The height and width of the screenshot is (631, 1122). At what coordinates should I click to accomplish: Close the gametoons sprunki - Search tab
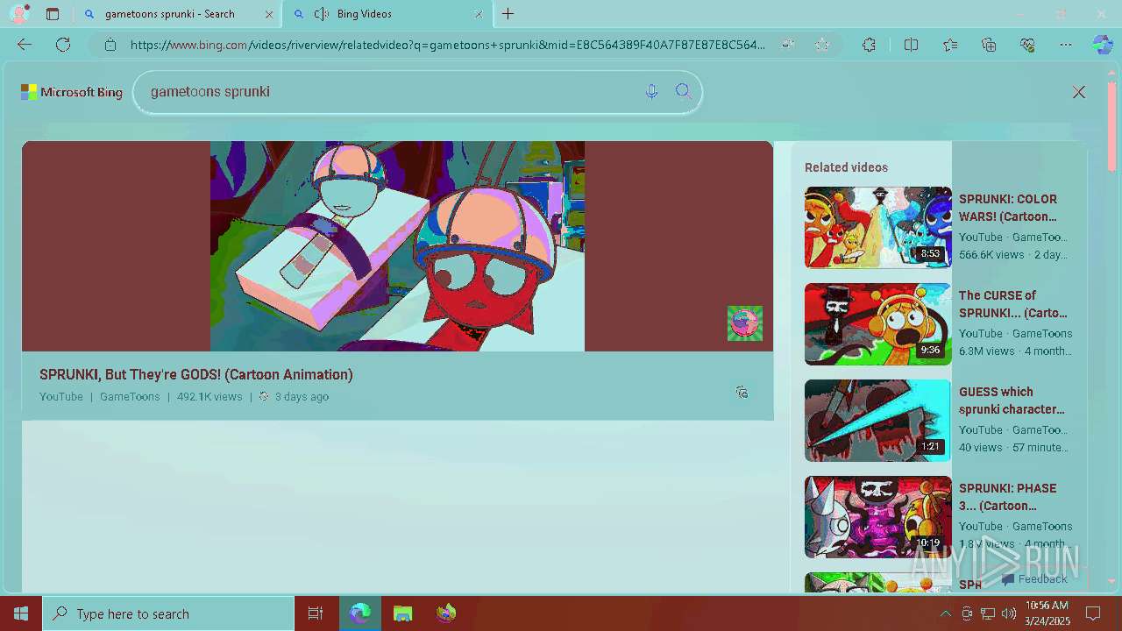[269, 14]
